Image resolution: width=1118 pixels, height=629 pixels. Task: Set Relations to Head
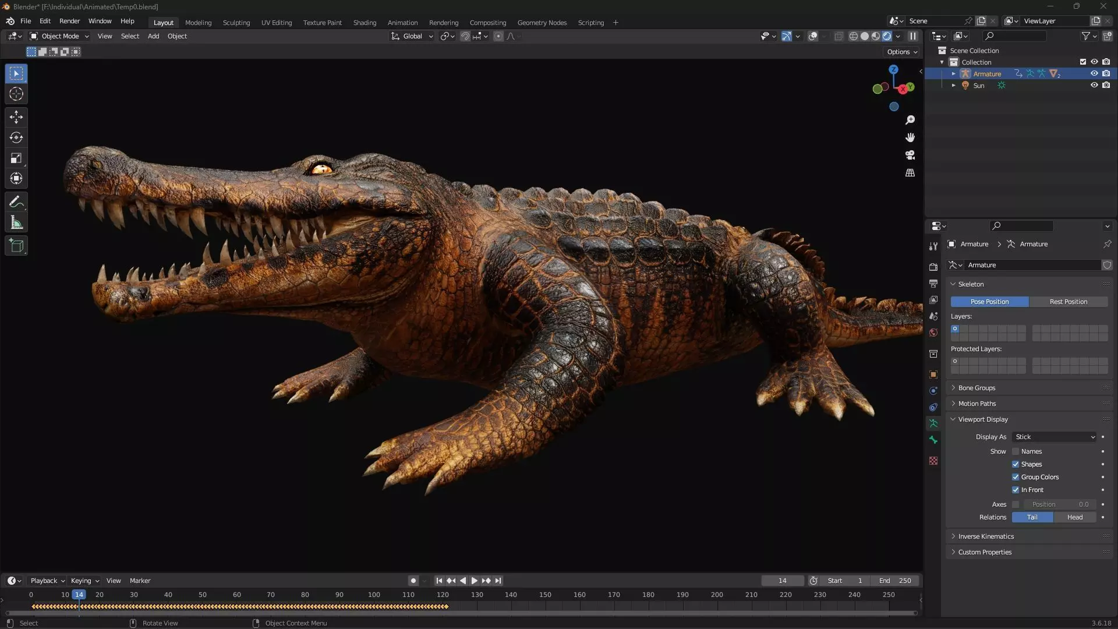[x=1075, y=517]
